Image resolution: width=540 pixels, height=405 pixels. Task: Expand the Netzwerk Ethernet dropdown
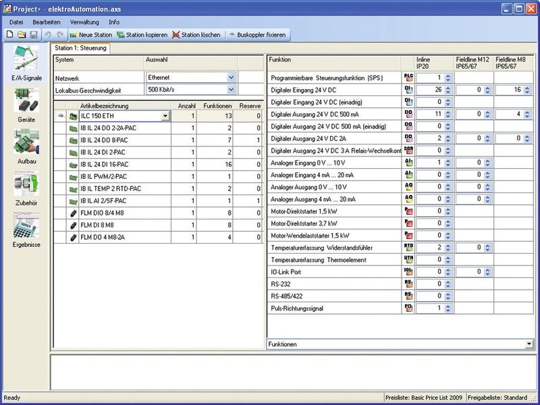coord(231,78)
